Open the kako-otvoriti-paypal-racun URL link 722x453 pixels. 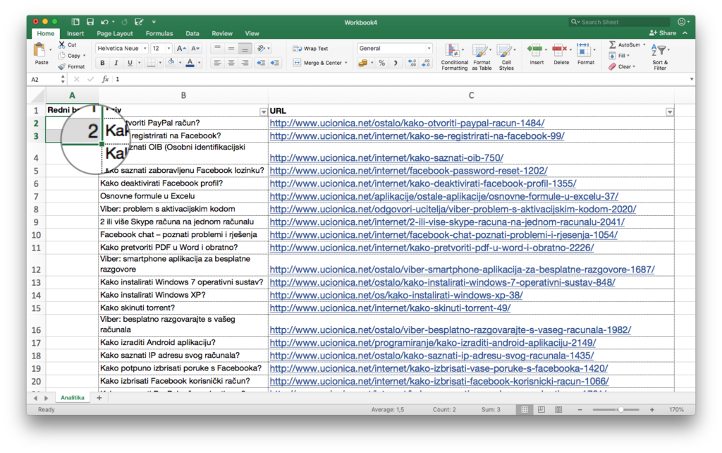coord(407,123)
